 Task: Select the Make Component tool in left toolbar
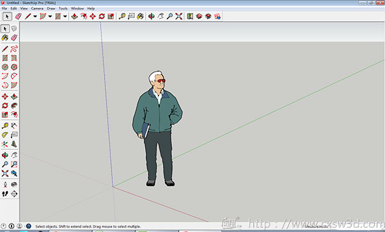[x=14, y=29]
